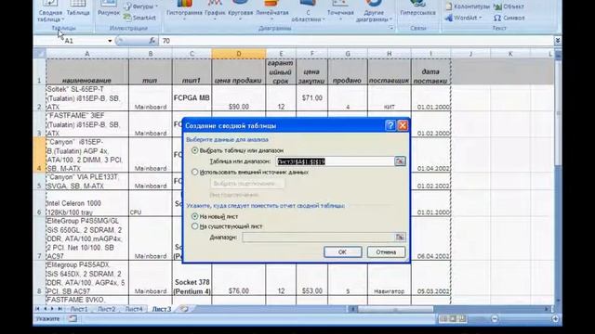Open the Сводная таблица pivot table button
This screenshot has width=595, height=334.
tap(51, 10)
